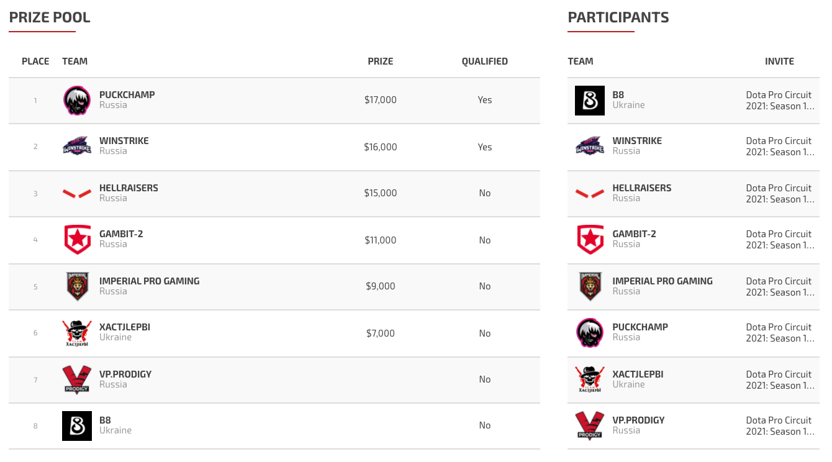Open the VP.PRODIGY team name link in the Prize Pool table

125,374
